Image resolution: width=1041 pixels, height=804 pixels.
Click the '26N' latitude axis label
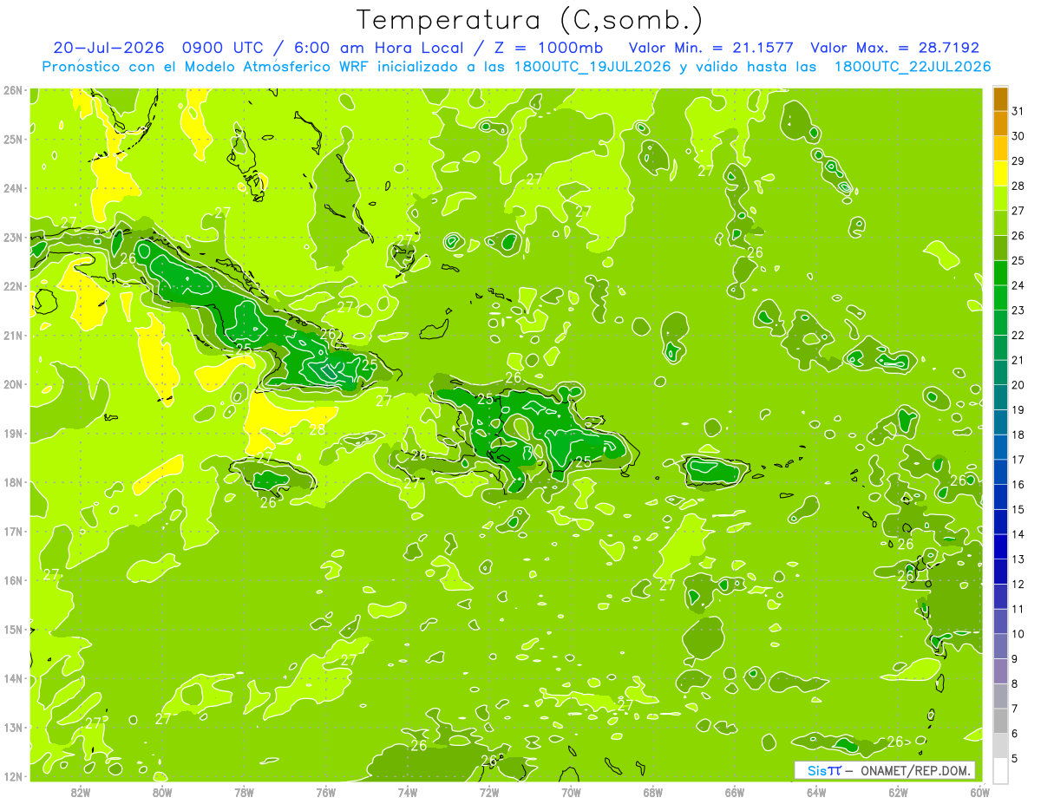tap(12, 90)
